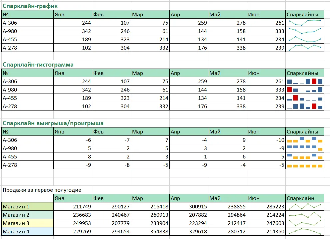Image resolution: width=330 pixels, height=239 pixels.
Task: Click the 'Магазин 4' row label
Action: [28, 231]
